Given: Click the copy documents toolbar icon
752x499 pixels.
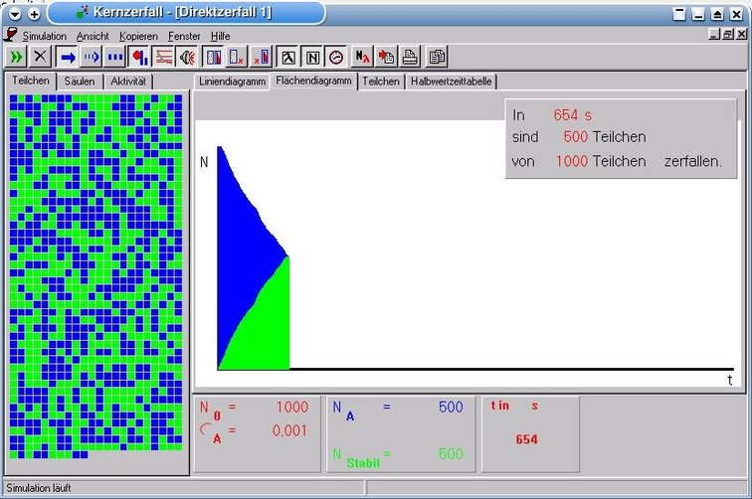Looking at the screenshot, I should click(436, 57).
